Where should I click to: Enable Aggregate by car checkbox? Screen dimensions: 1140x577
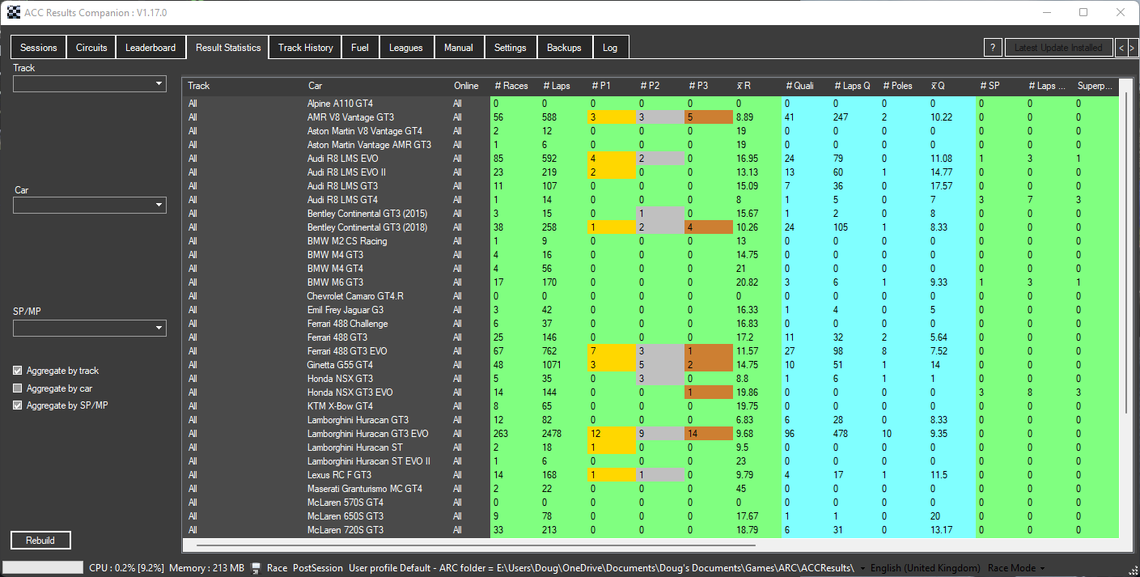click(x=18, y=388)
